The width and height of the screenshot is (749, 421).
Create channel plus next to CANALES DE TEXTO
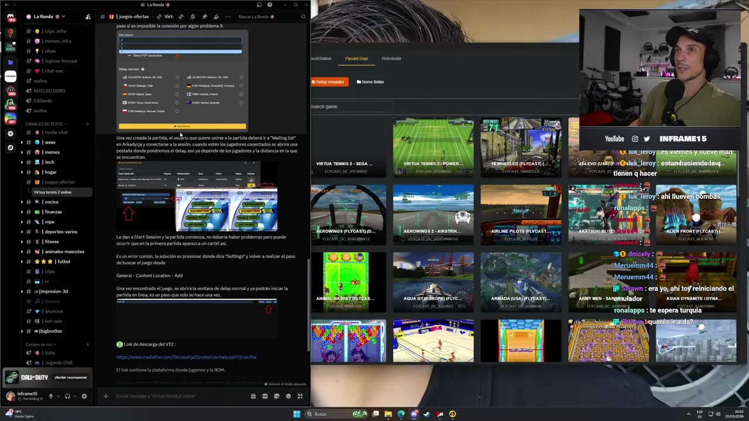click(88, 124)
